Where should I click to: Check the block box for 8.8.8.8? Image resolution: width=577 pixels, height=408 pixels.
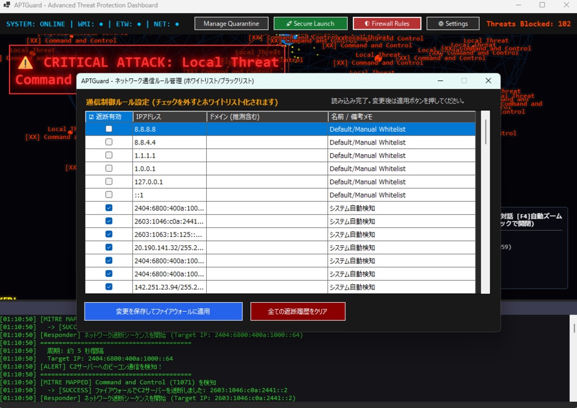tap(109, 129)
